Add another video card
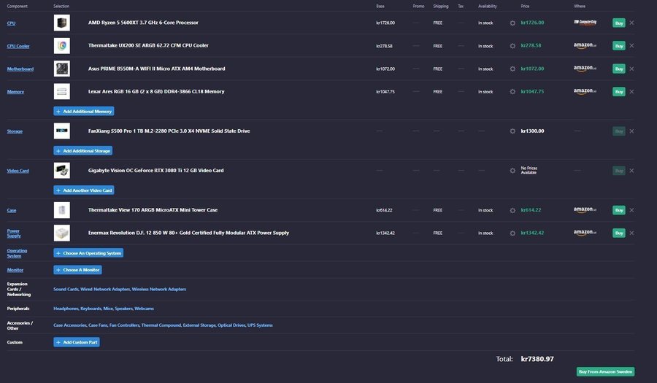Screen dimensions: 657x383 pyautogui.click(x=84, y=190)
